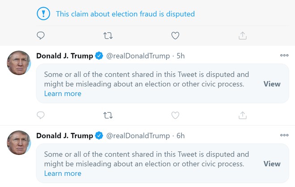295x187 pixels.
Task: Like the tweet posted 5h ago
Action: click(x=175, y=115)
